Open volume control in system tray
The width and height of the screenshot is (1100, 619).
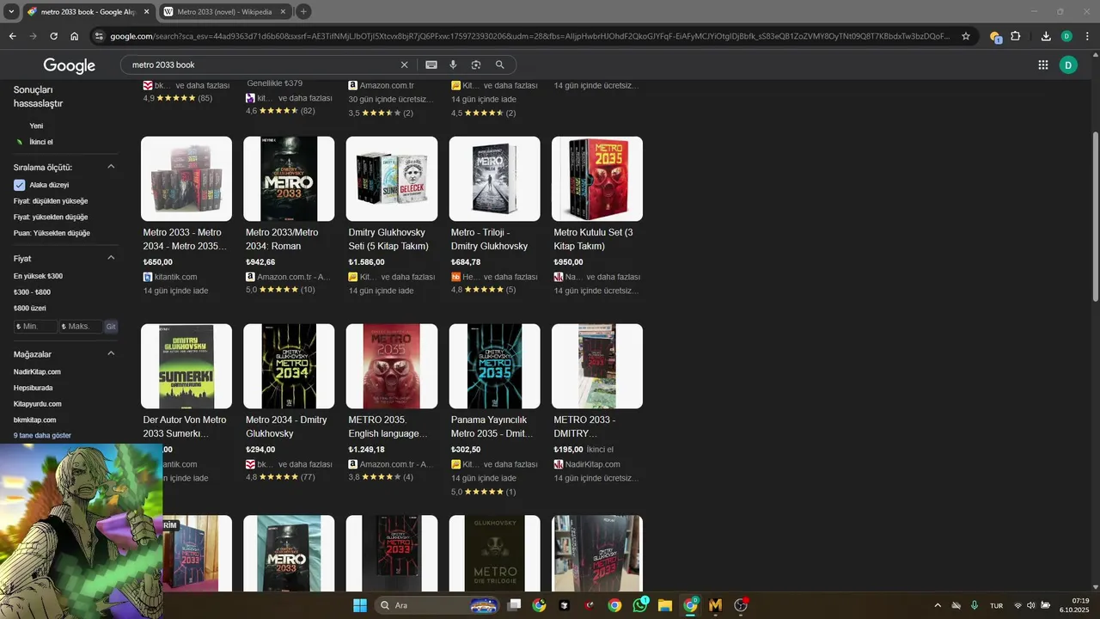coord(1031,605)
